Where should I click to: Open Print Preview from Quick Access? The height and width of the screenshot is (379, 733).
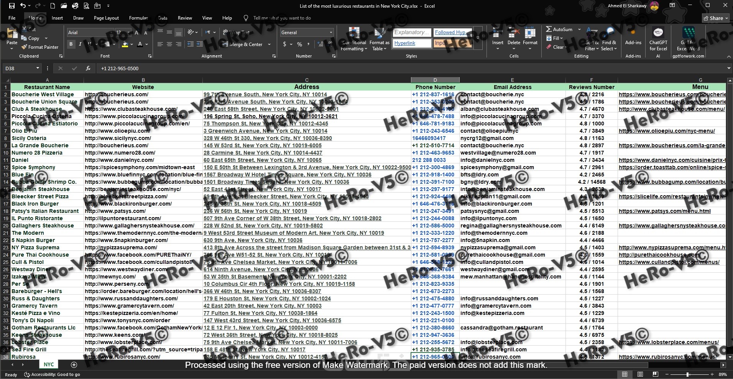coord(86,6)
